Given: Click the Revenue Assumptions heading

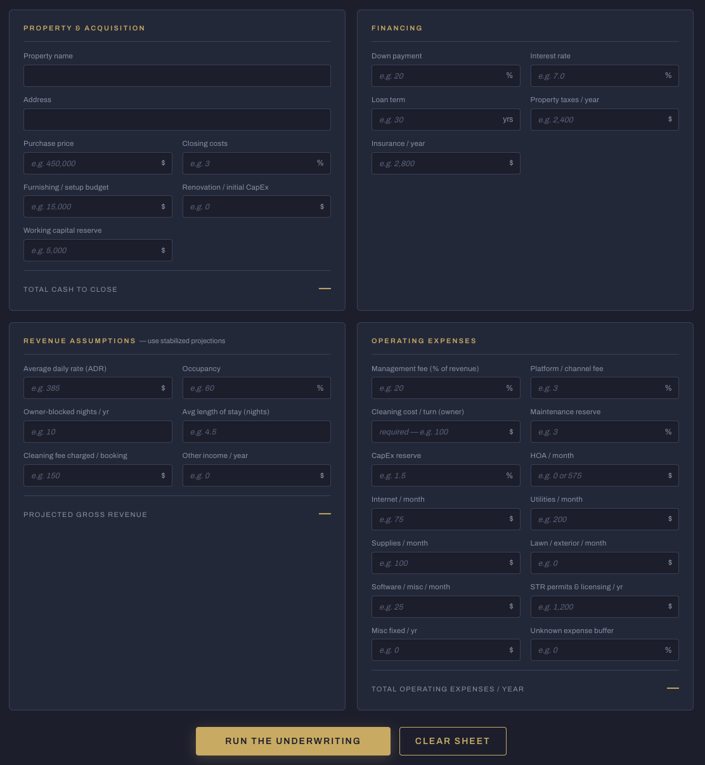Looking at the screenshot, I should pyautogui.click(x=80, y=341).
